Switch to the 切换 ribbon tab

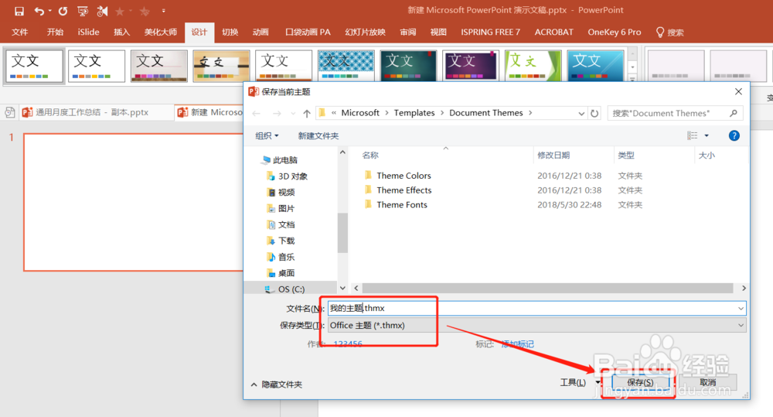[230, 32]
